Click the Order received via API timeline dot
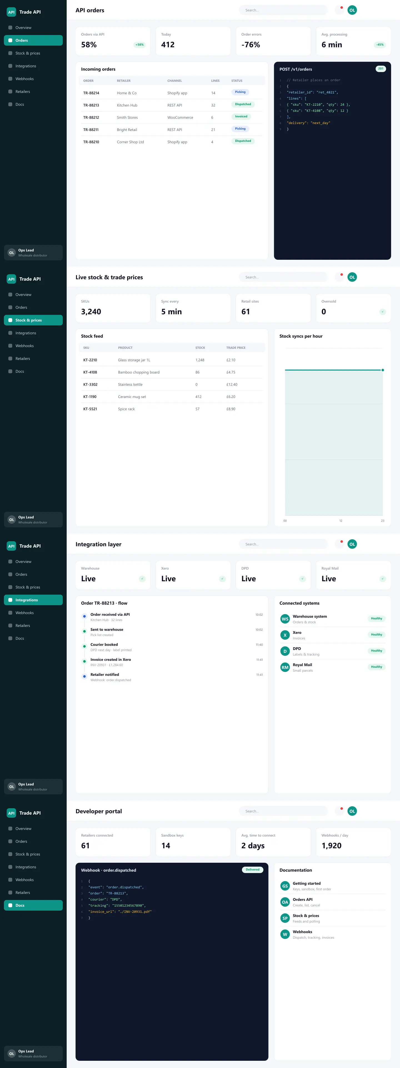 coord(84,617)
